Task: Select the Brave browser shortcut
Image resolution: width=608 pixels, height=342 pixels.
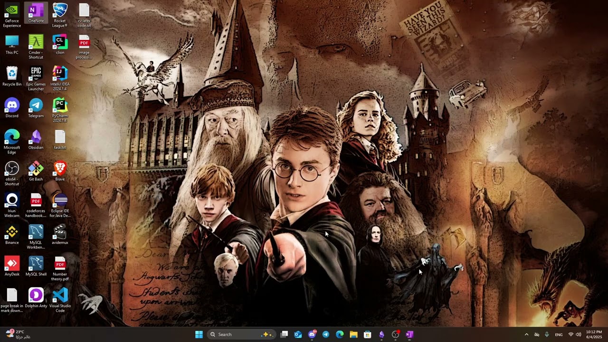Action: pyautogui.click(x=60, y=172)
